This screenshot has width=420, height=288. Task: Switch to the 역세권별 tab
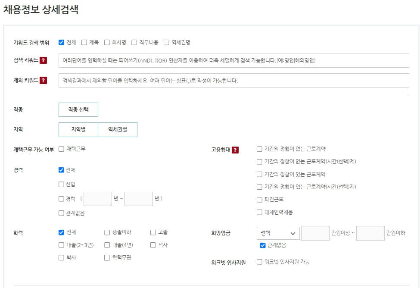click(x=117, y=129)
